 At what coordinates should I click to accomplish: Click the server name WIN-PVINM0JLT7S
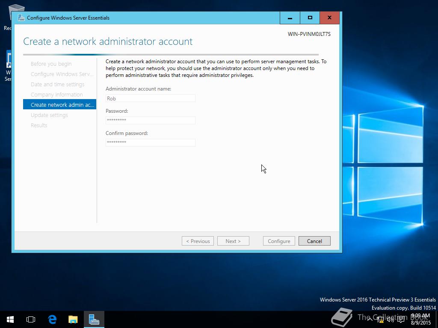pyautogui.click(x=309, y=34)
